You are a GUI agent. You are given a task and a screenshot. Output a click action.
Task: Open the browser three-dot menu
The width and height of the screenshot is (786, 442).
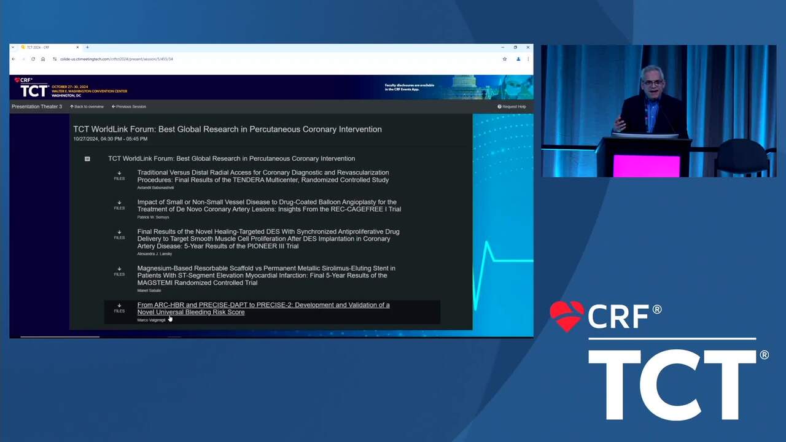tap(528, 59)
